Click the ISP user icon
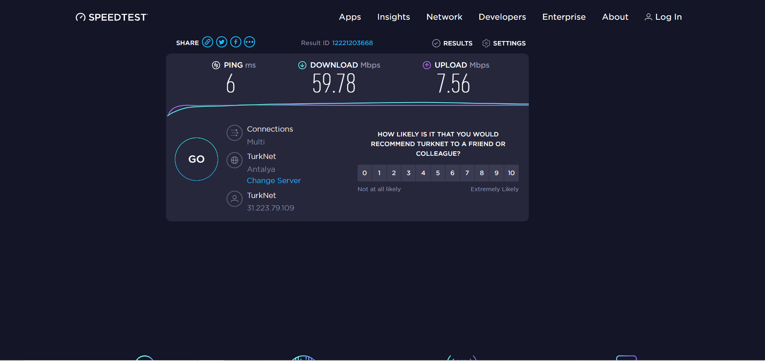The image size is (765, 361). [235, 199]
